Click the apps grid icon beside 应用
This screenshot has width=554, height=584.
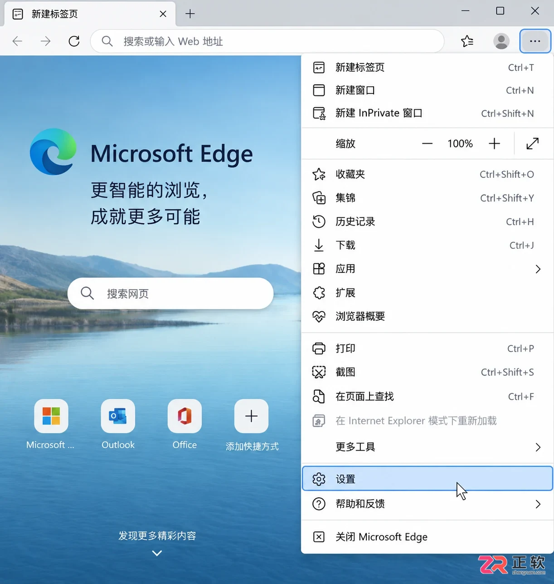coord(319,269)
